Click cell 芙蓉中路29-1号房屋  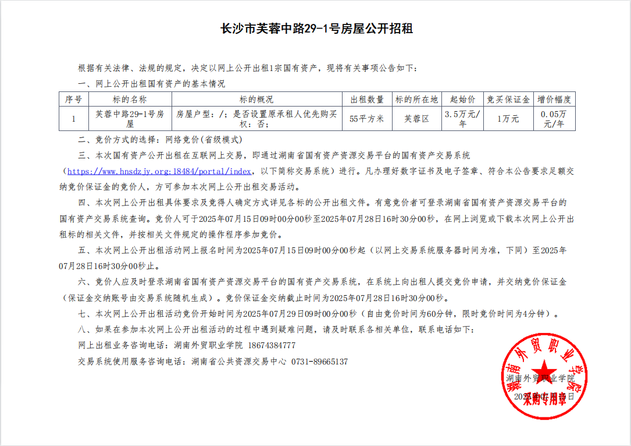pyautogui.click(x=130, y=119)
